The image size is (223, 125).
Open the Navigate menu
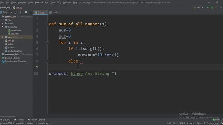[x=22, y=2]
